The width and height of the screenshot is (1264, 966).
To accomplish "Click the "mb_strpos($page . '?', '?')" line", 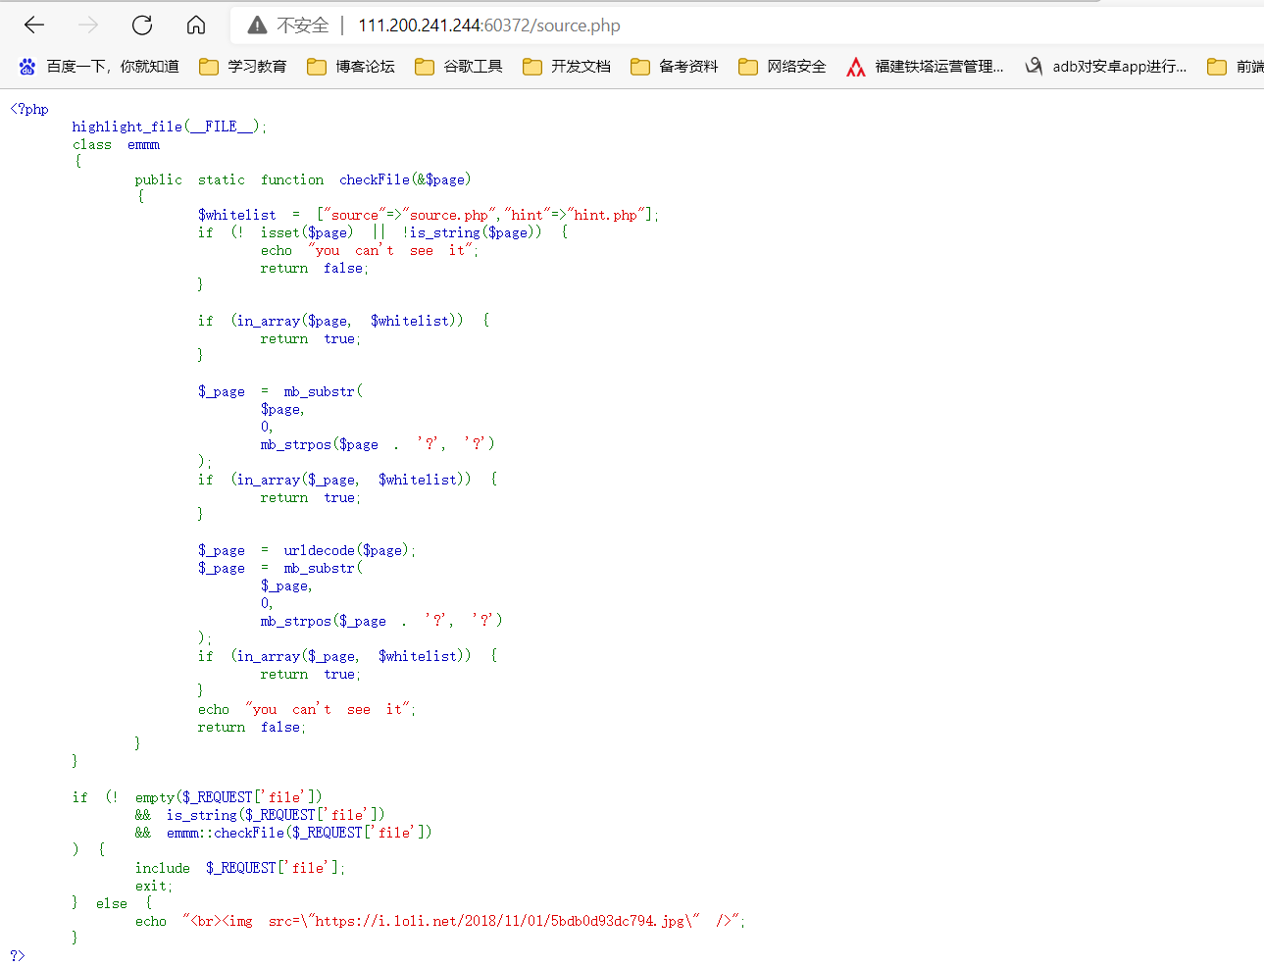I will (x=378, y=444).
